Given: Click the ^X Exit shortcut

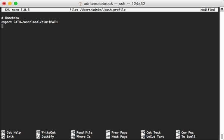Looking at the screenshot, I should pyautogui.click(x=7, y=137).
